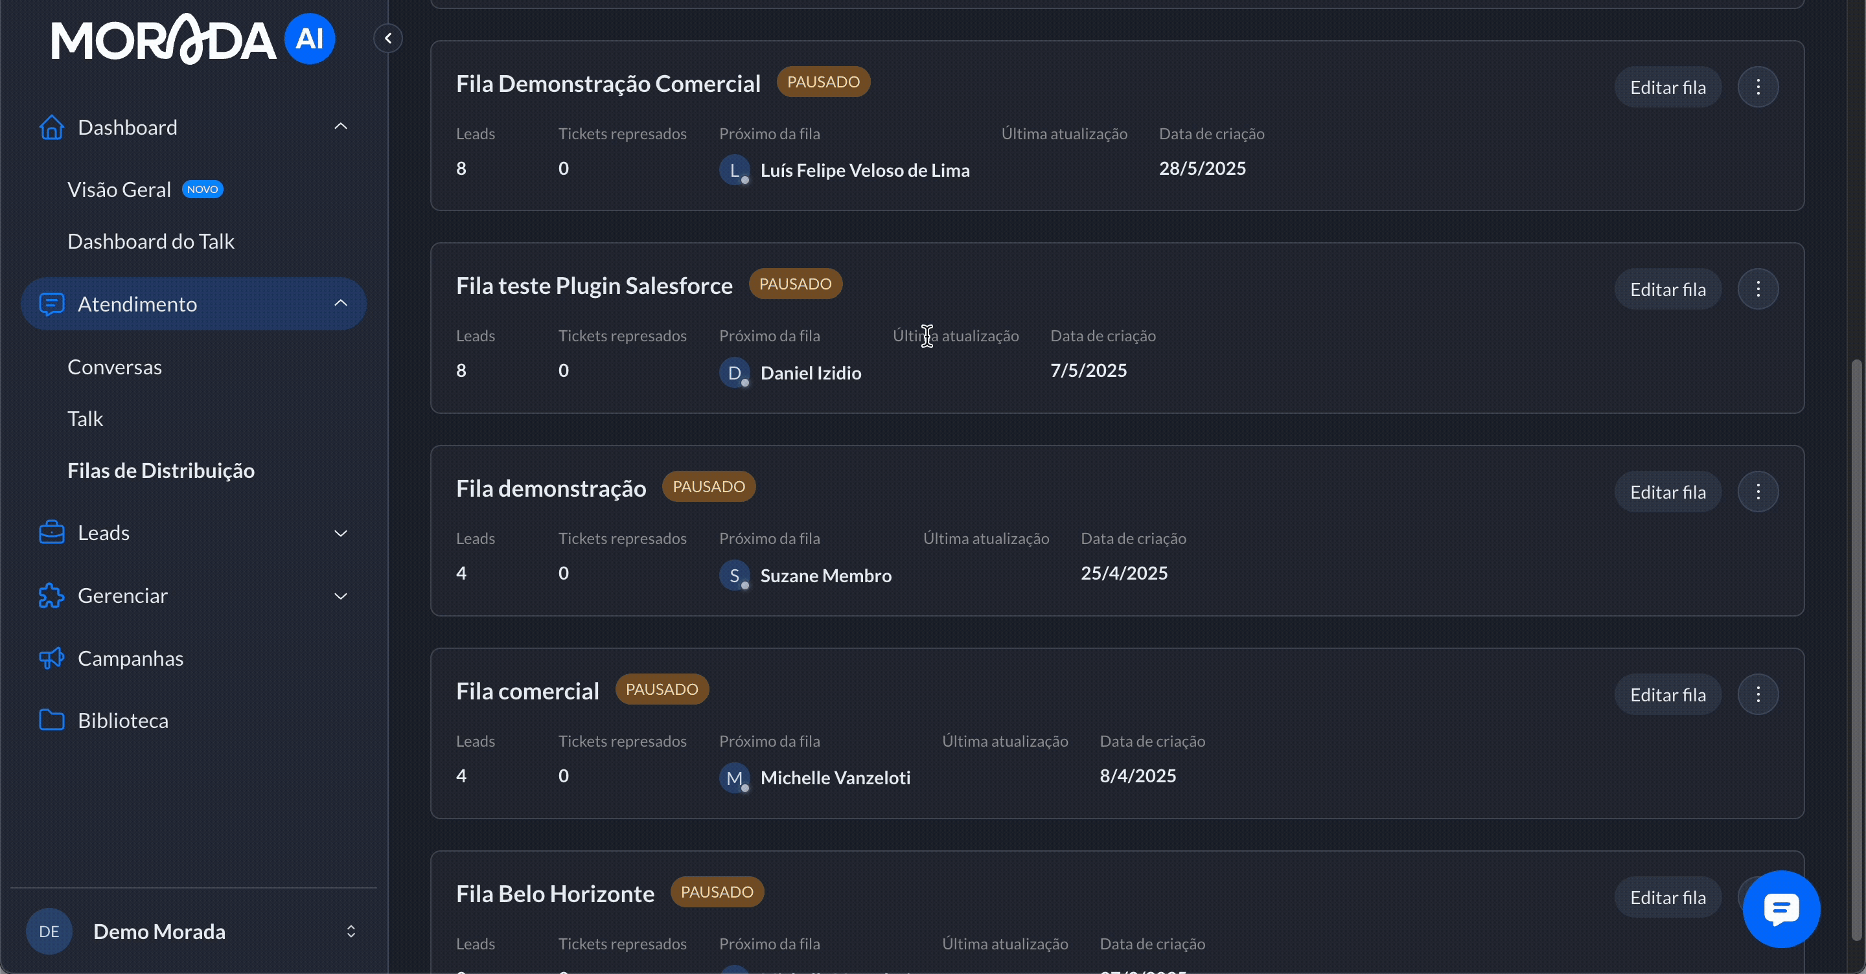
Task: Click Editar fila for Fila teste Plugin Salesforce
Action: point(1667,289)
